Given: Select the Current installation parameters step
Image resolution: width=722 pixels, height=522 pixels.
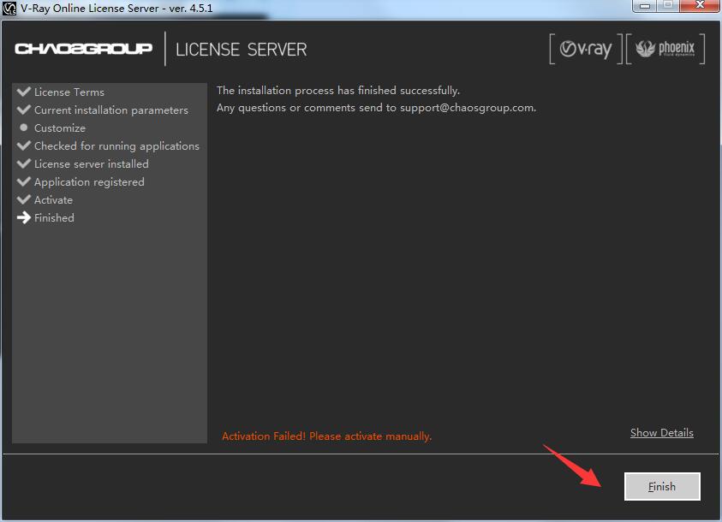Looking at the screenshot, I should click(111, 110).
